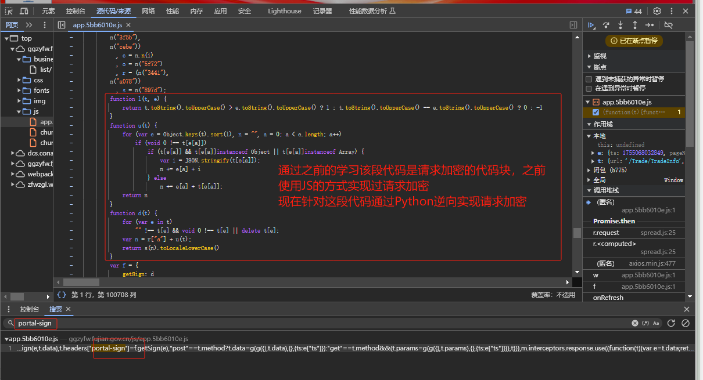The image size is (703, 380).
Task: Switch to 性能 Performance tab
Action: 173,11
